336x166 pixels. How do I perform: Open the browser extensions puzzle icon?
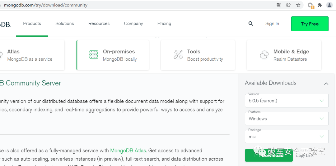tap(320, 5)
